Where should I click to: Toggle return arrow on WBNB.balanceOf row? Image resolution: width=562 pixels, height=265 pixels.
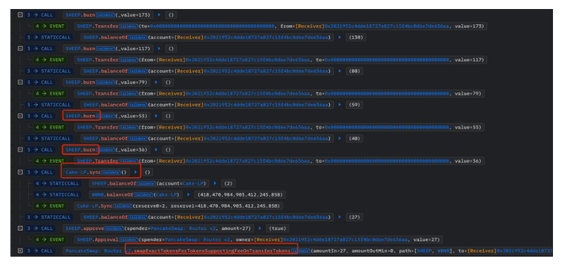tap(188, 194)
